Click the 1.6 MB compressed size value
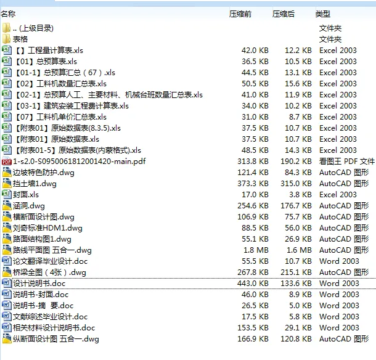The height and width of the screenshot is (360, 376). pos(299,250)
